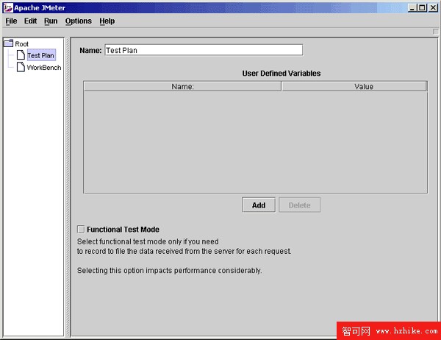Select the Root tree node
441x340 pixels.
click(x=21, y=44)
